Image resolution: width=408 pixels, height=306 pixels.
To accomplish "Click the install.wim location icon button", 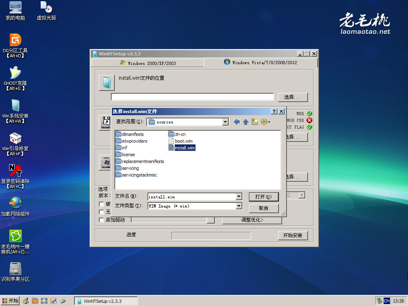I will 107,83.
